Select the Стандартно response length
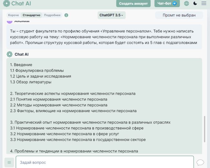Image resolution: width=210 pixels, height=168 pixels. [x=32, y=15]
